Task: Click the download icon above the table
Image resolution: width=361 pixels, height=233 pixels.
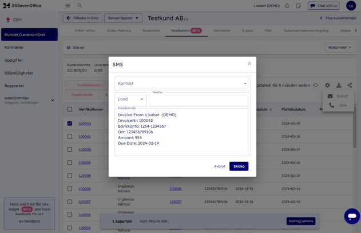Action: [x=339, y=85]
